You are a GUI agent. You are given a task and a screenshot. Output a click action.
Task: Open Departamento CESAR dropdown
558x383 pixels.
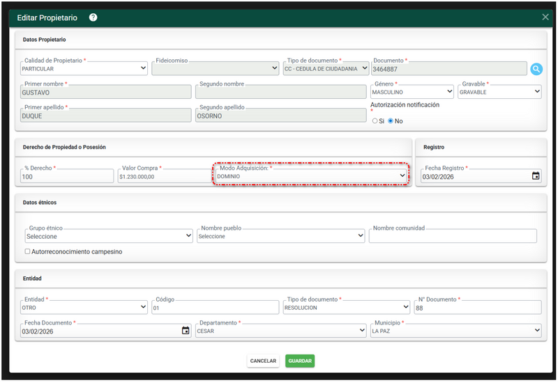coord(281,330)
